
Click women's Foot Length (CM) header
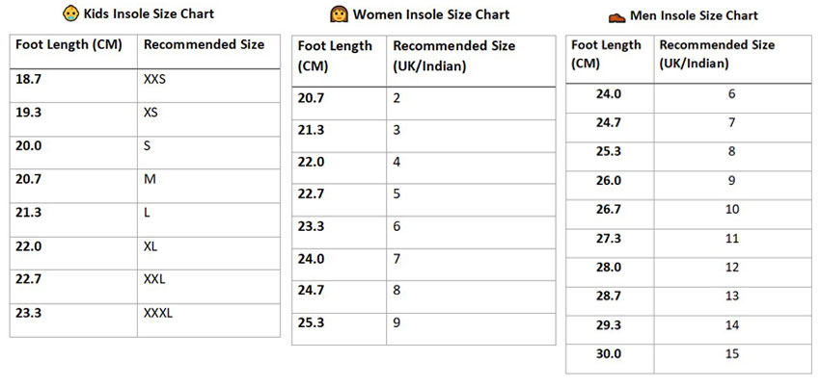pos(335,55)
